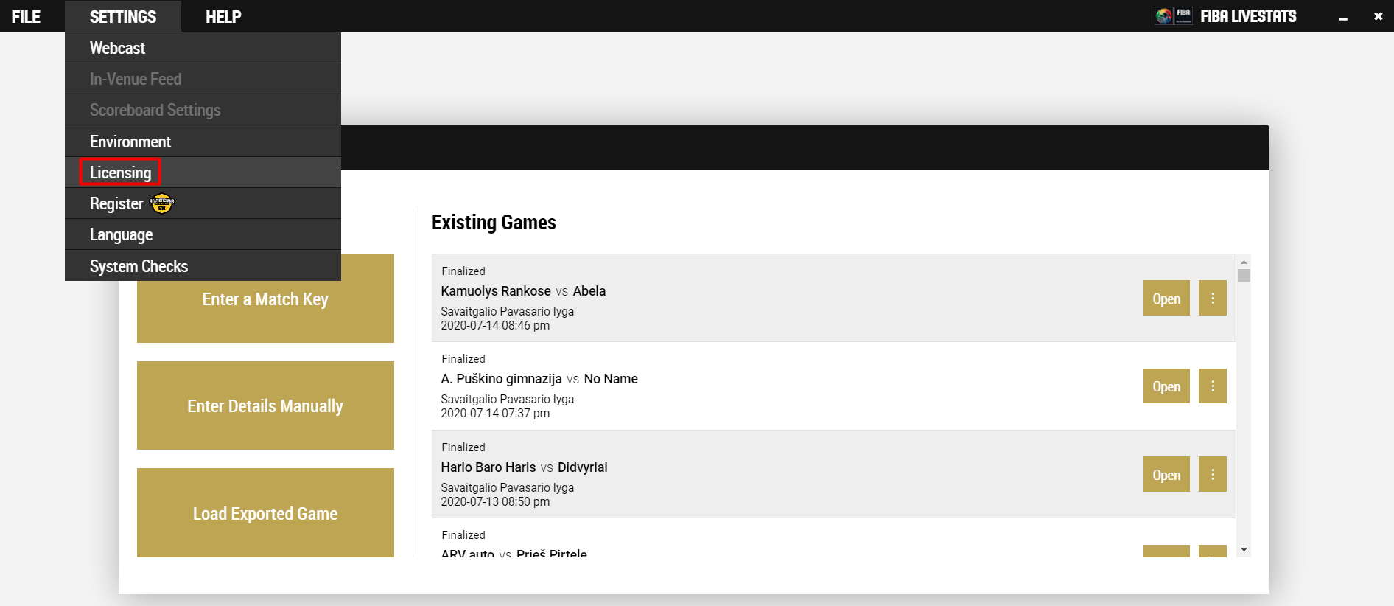Viewport: 1394px width, 606px height.
Task: Open more options for A. Puškino gimnazija game
Action: pyautogui.click(x=1212, y=386)
